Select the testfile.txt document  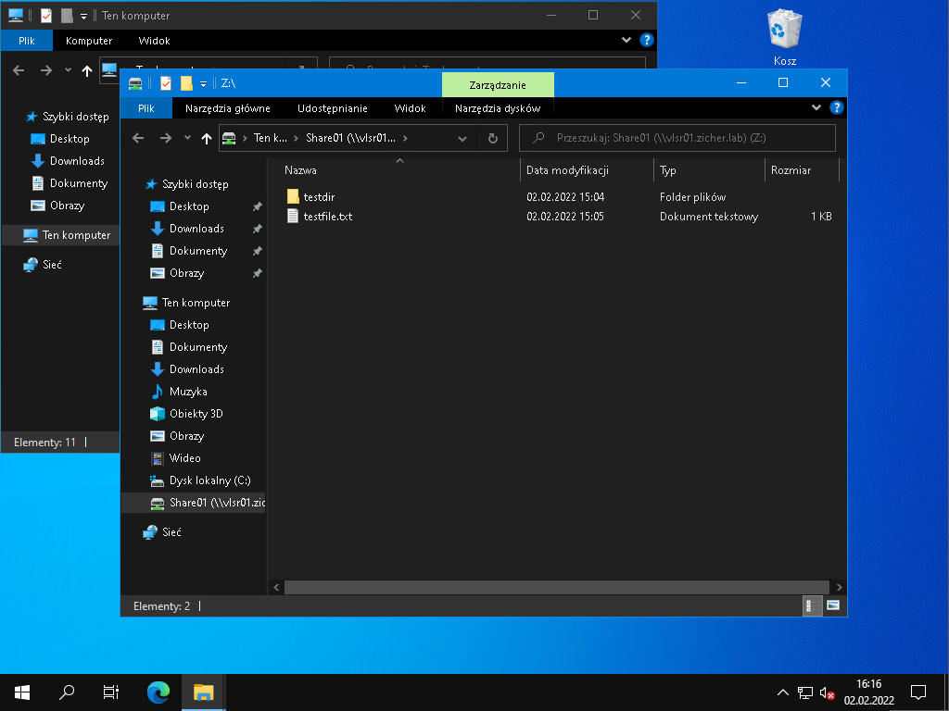(327, 217)
